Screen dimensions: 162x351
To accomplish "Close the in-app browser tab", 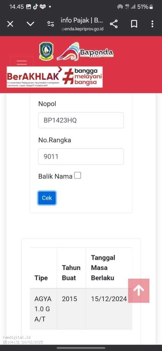I will click(x=10, y=24).
